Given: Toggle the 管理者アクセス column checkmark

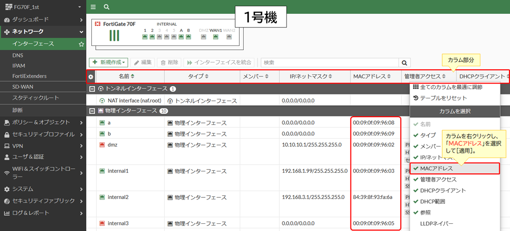Looking at the screenshot, I should click(x=415, y=179).
